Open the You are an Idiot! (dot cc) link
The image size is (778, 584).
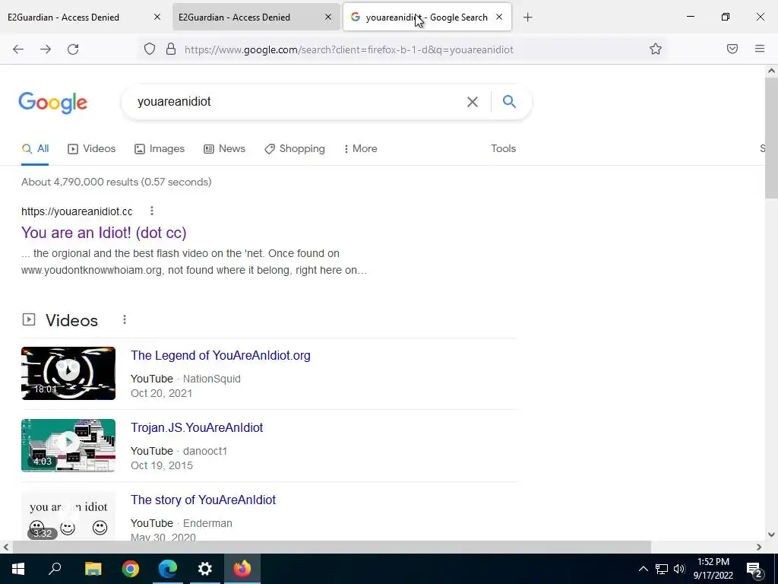103,233
